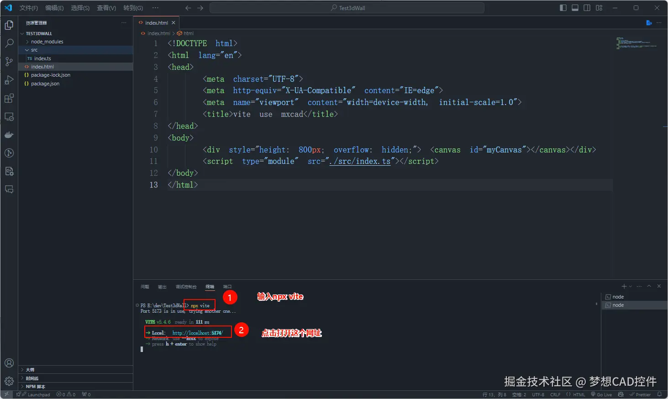This screenshot has height=399, width=668.
Task: Open the title bar overflow menu ellipsis
Action: pyautogui.click(x=155, y=8)
